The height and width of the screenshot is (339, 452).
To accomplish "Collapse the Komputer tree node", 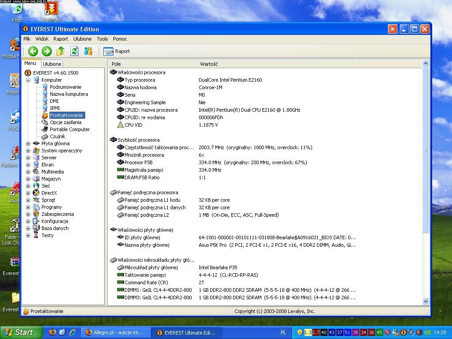I will tap(28, 80).
